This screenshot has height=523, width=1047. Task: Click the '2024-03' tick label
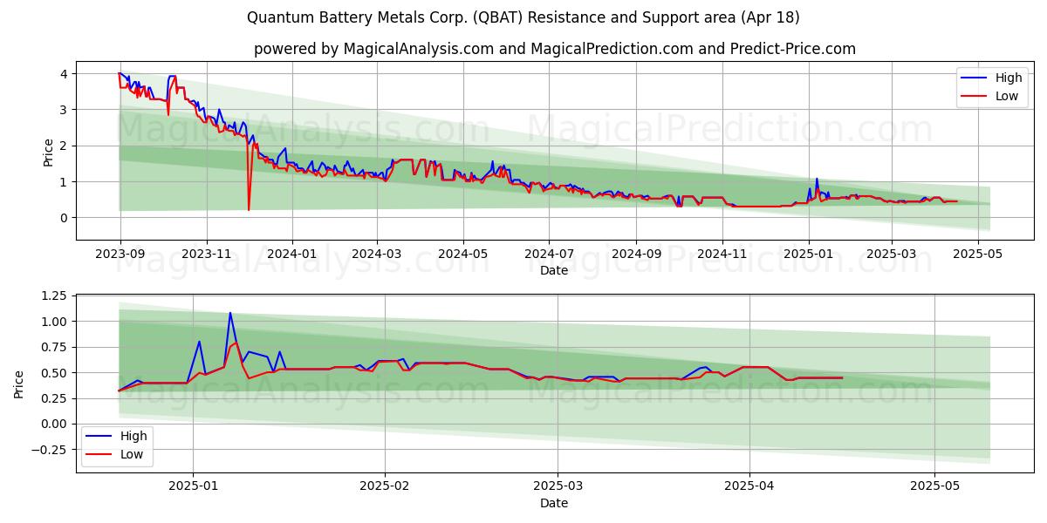pos(377,253)
